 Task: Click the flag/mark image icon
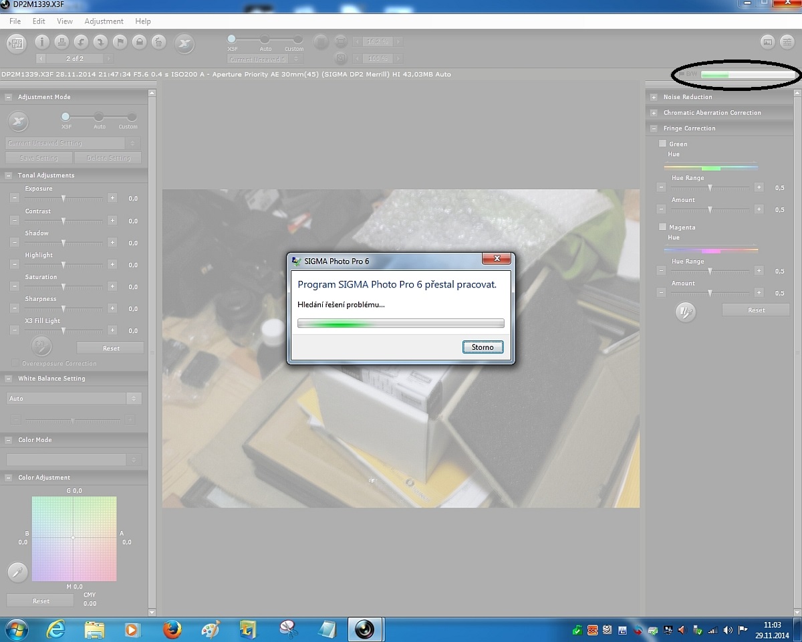pos(120,42)
